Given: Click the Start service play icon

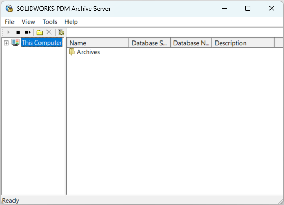Looking at the screenshot, I should (8, 32).
